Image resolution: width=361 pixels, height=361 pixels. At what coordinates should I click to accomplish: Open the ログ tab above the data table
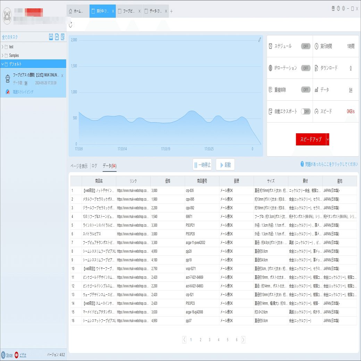tap(94, 166)
